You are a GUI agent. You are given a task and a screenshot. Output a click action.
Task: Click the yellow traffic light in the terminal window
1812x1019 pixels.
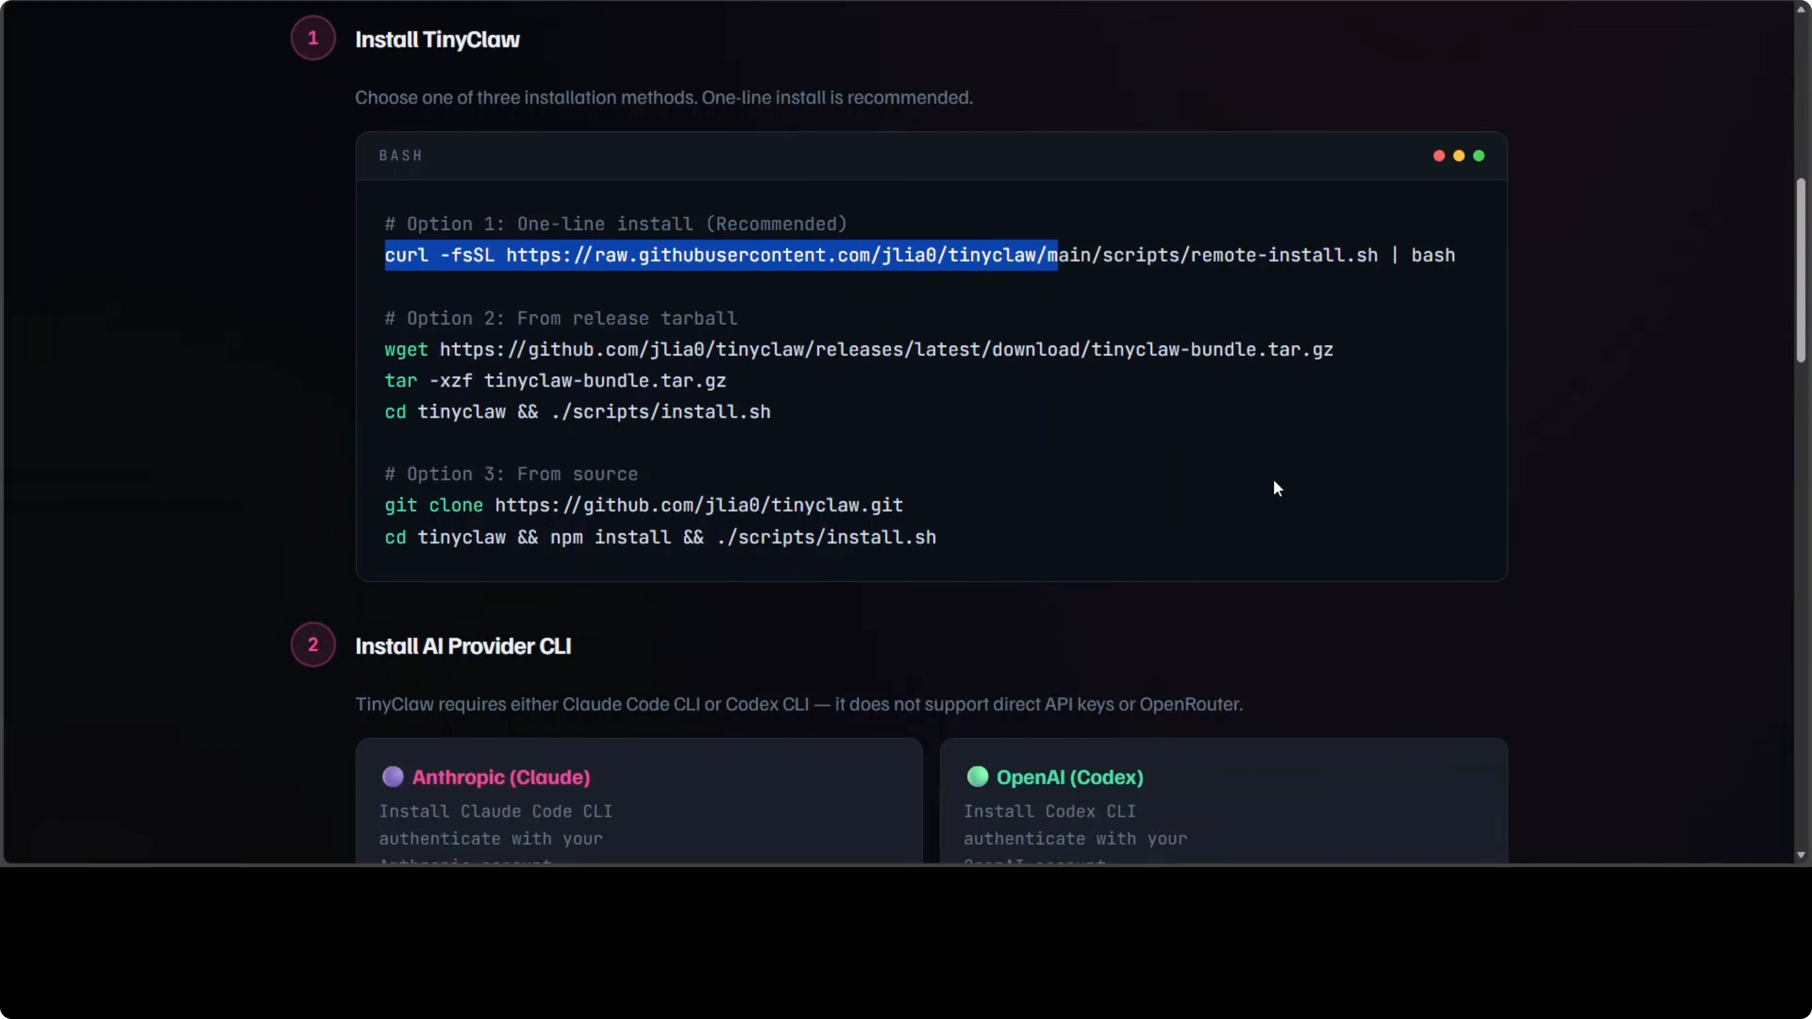pyautogui.click(x=1458, y=156)
